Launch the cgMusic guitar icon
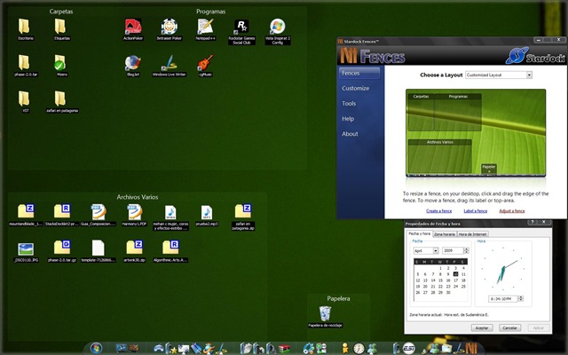The width and height of the screenshot is (568, 355). [205, 63]
